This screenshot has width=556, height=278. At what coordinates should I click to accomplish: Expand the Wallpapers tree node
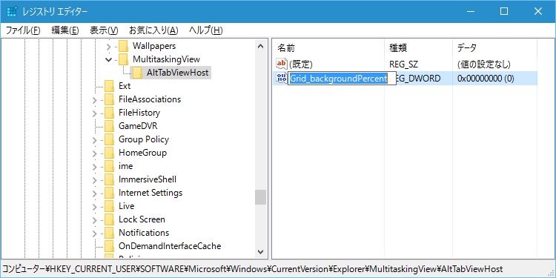coord(108,47)
